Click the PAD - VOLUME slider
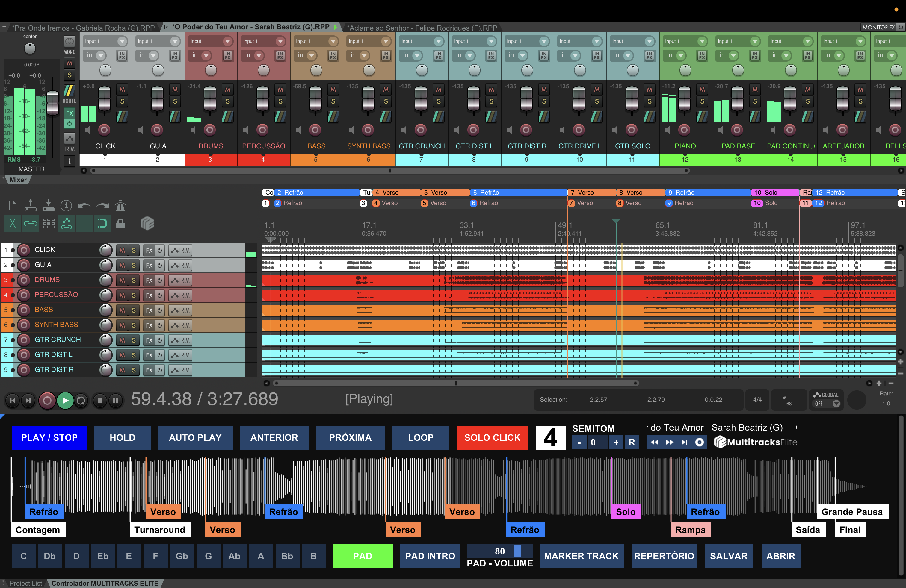The width and height of the screenshot is (906, 588). (500, 551)
